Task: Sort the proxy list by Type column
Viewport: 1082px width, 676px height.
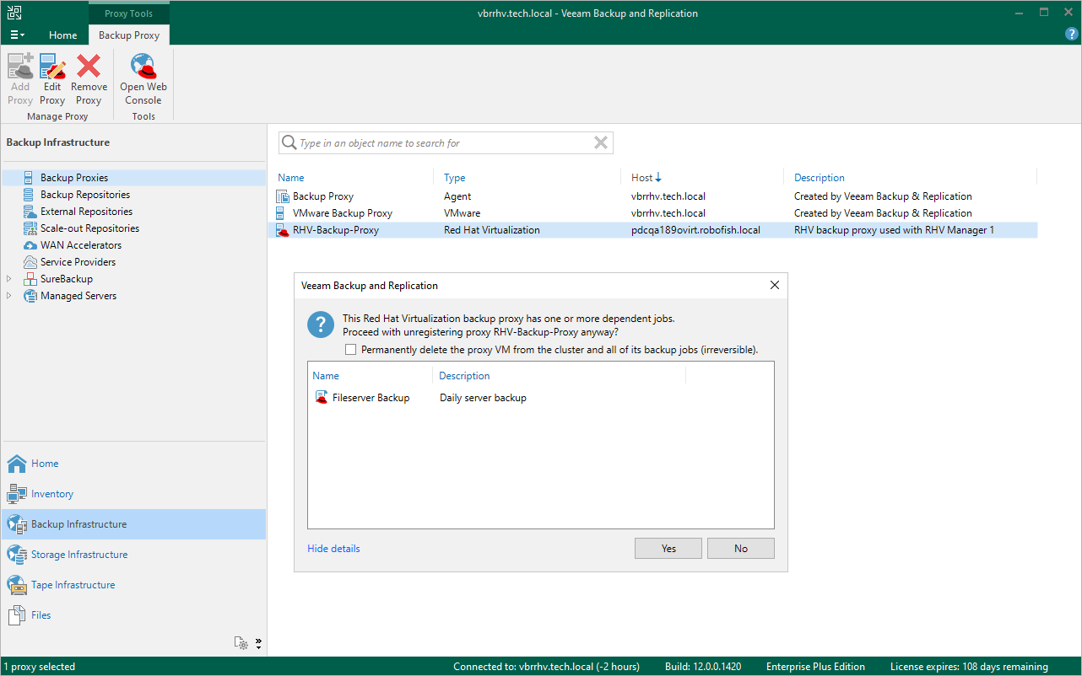Action: pyautogui.click(x=455, y=178)
